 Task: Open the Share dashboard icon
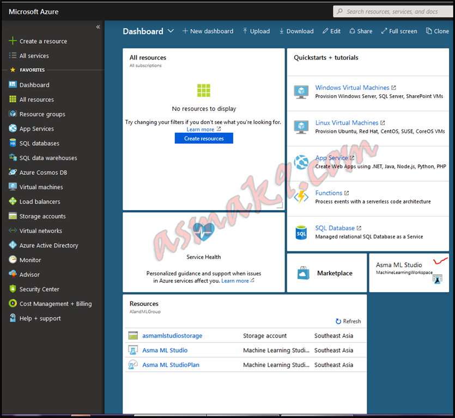pos(352,31)
